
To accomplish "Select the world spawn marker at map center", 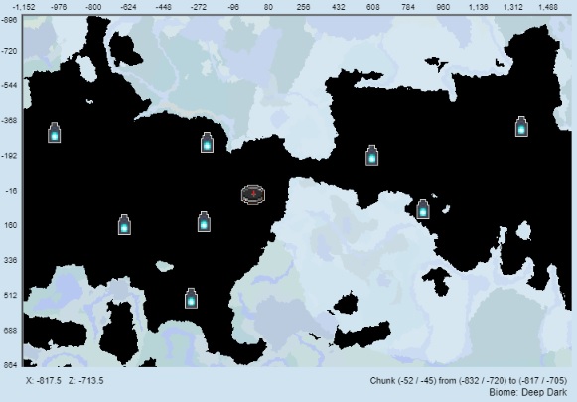I will click(x=253, y=195).
